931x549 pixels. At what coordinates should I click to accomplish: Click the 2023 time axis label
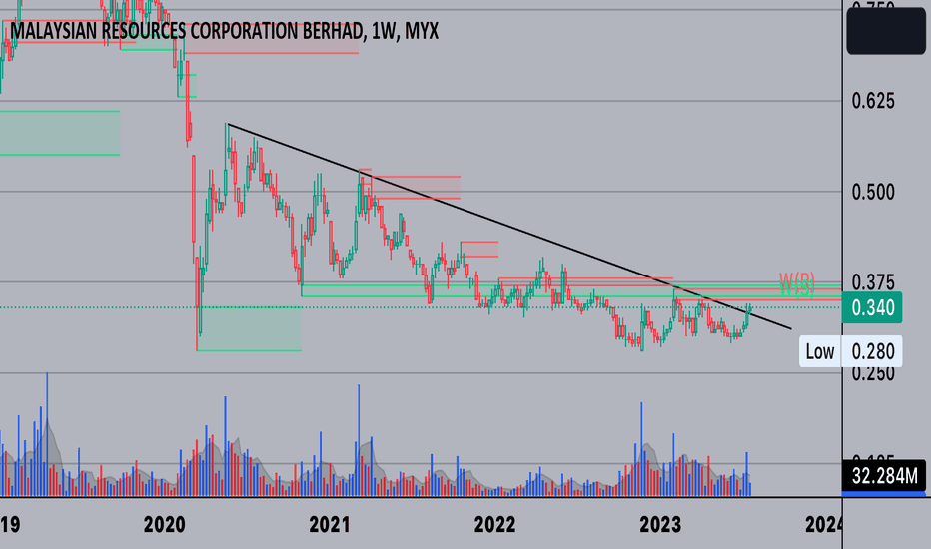pos(659,525)
